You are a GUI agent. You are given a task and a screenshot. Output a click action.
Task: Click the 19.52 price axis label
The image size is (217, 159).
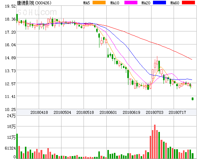[10, 6]
